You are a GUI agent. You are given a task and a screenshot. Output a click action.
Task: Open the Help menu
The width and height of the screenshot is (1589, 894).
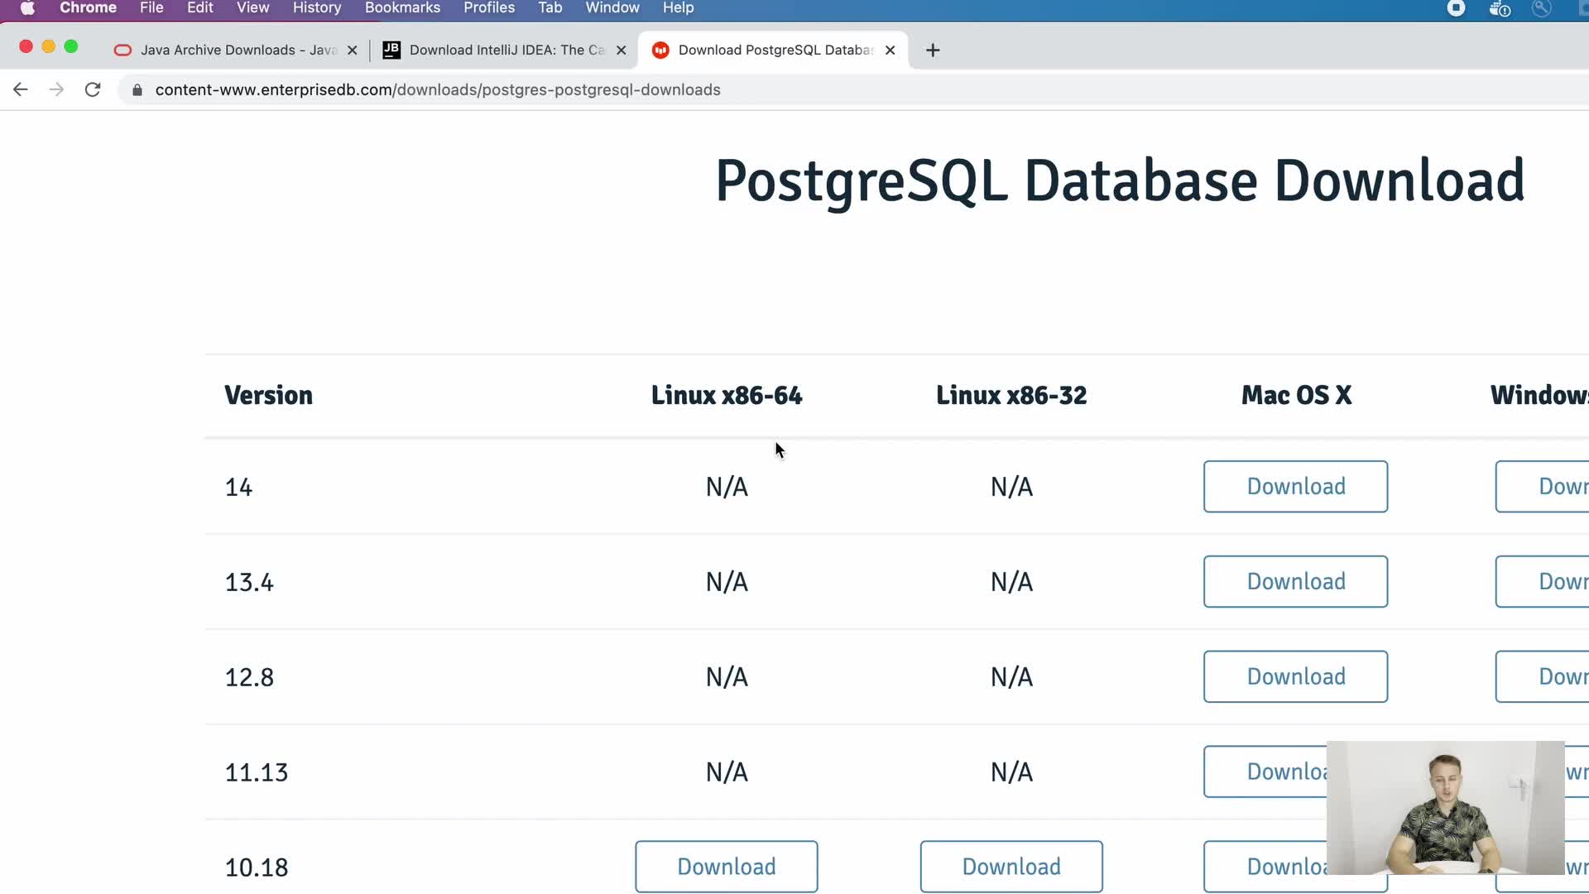(x=678, y=8)
